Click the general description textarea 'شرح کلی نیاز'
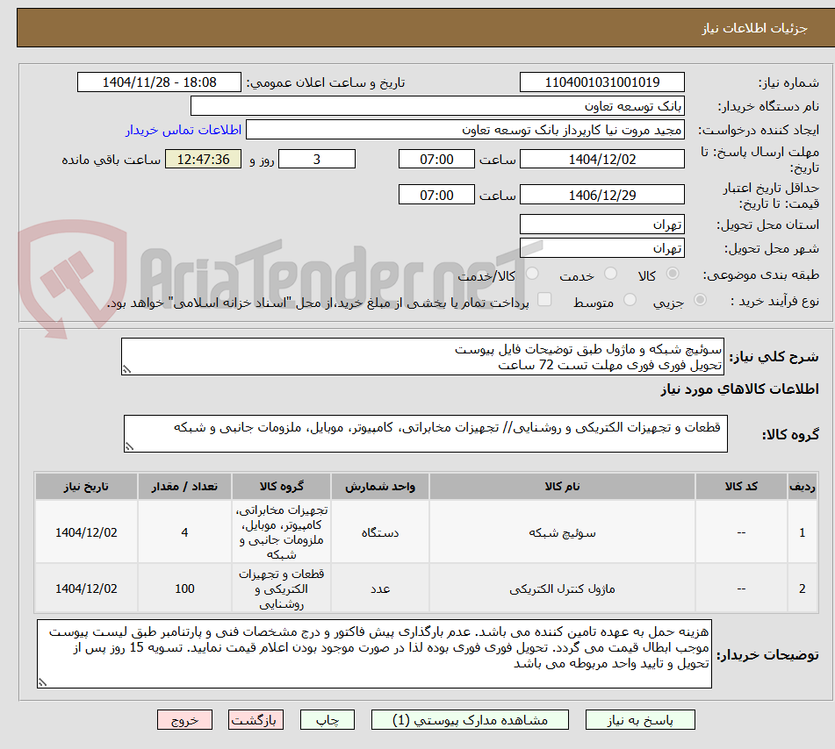835x749 pixels. pos(422,356)
